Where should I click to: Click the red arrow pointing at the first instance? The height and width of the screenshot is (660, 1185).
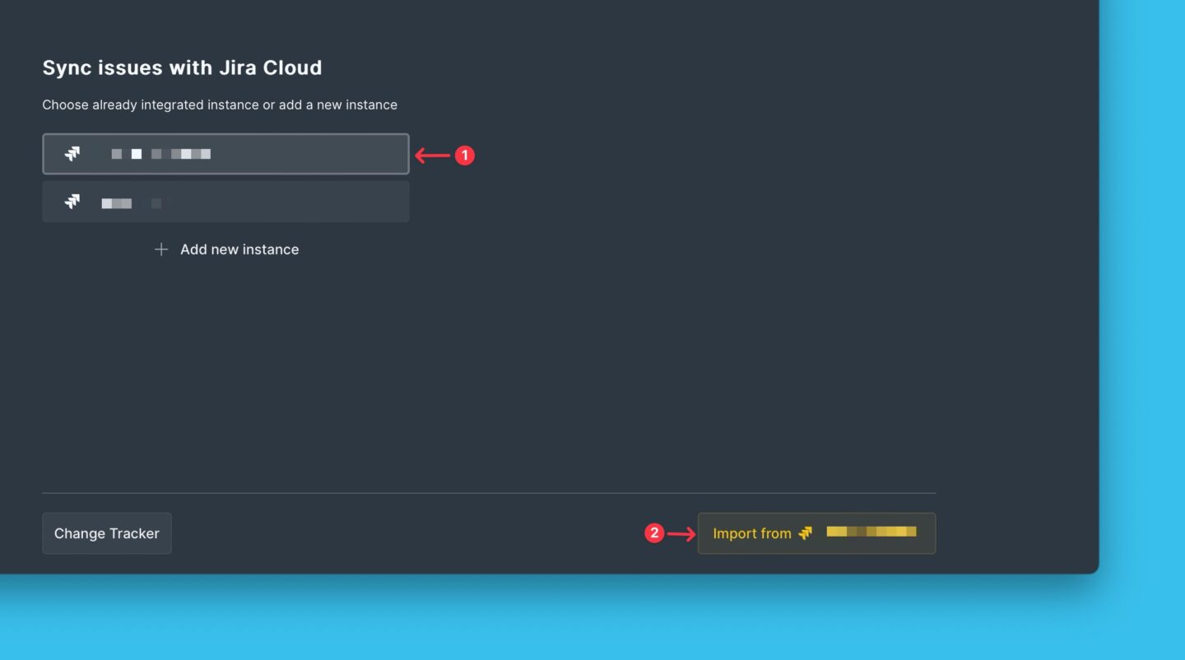click(x=432, y=155)
